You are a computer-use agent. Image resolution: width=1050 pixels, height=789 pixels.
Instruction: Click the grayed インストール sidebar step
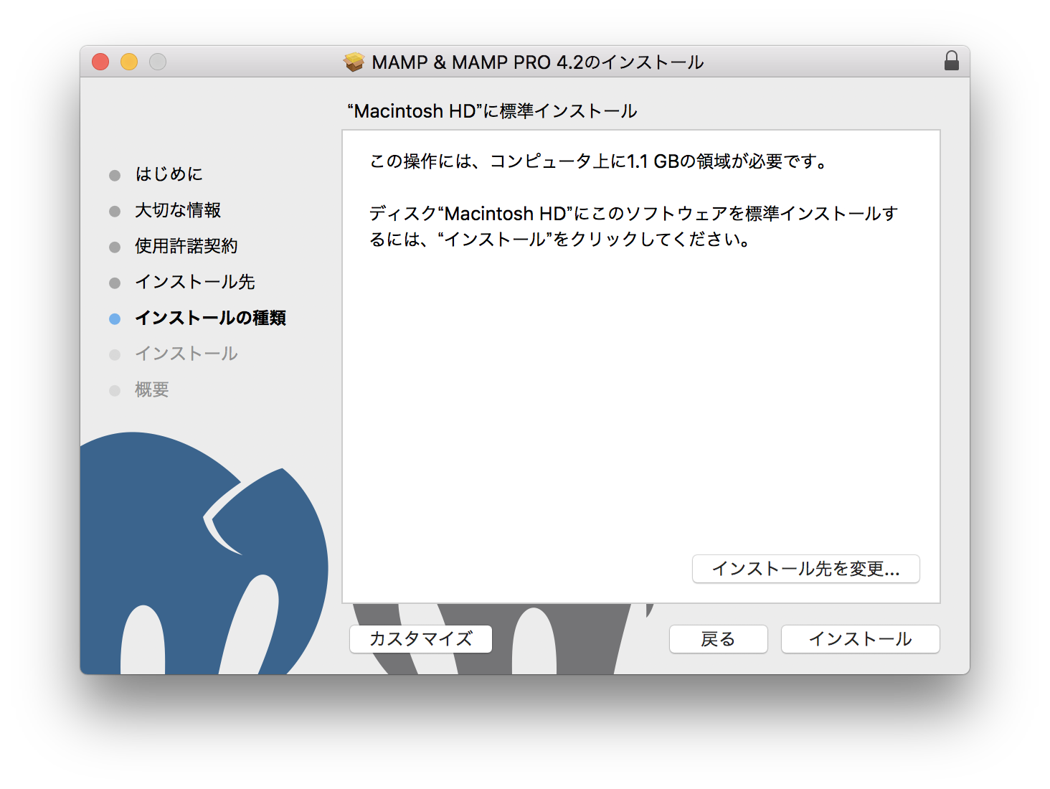[x=185, y=354]
